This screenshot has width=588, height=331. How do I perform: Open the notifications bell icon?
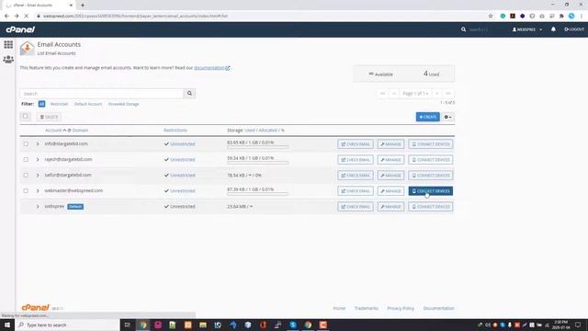pos(553,29)
